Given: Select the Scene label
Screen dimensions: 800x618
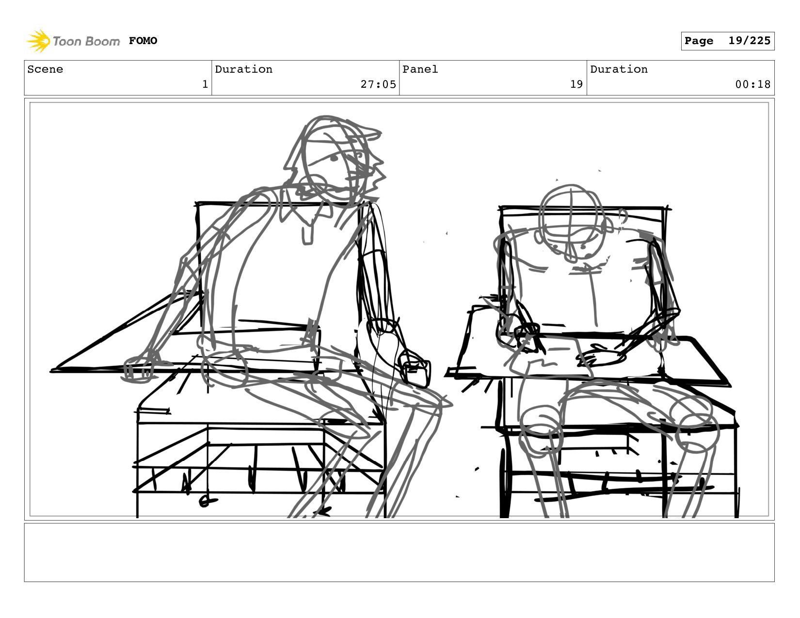Looking at the screenshot, I should (45, 69).
